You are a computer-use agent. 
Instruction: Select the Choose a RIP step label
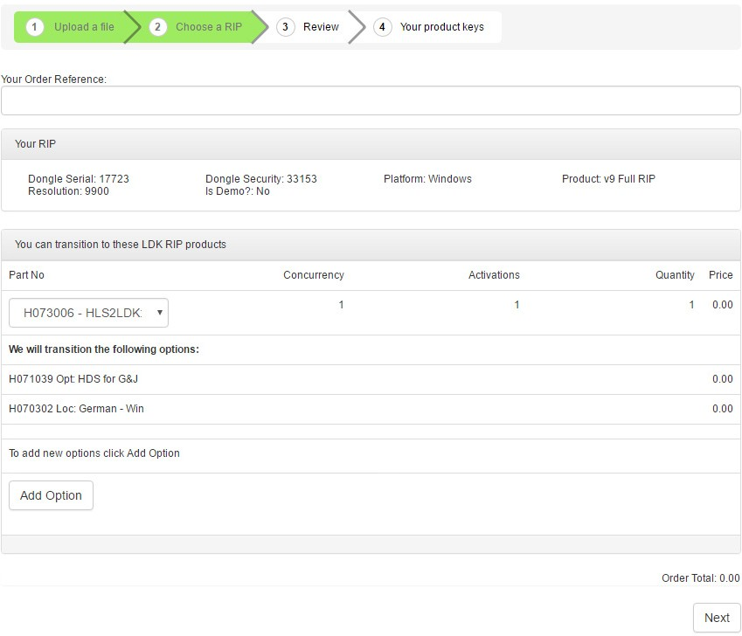pos(209,27)
